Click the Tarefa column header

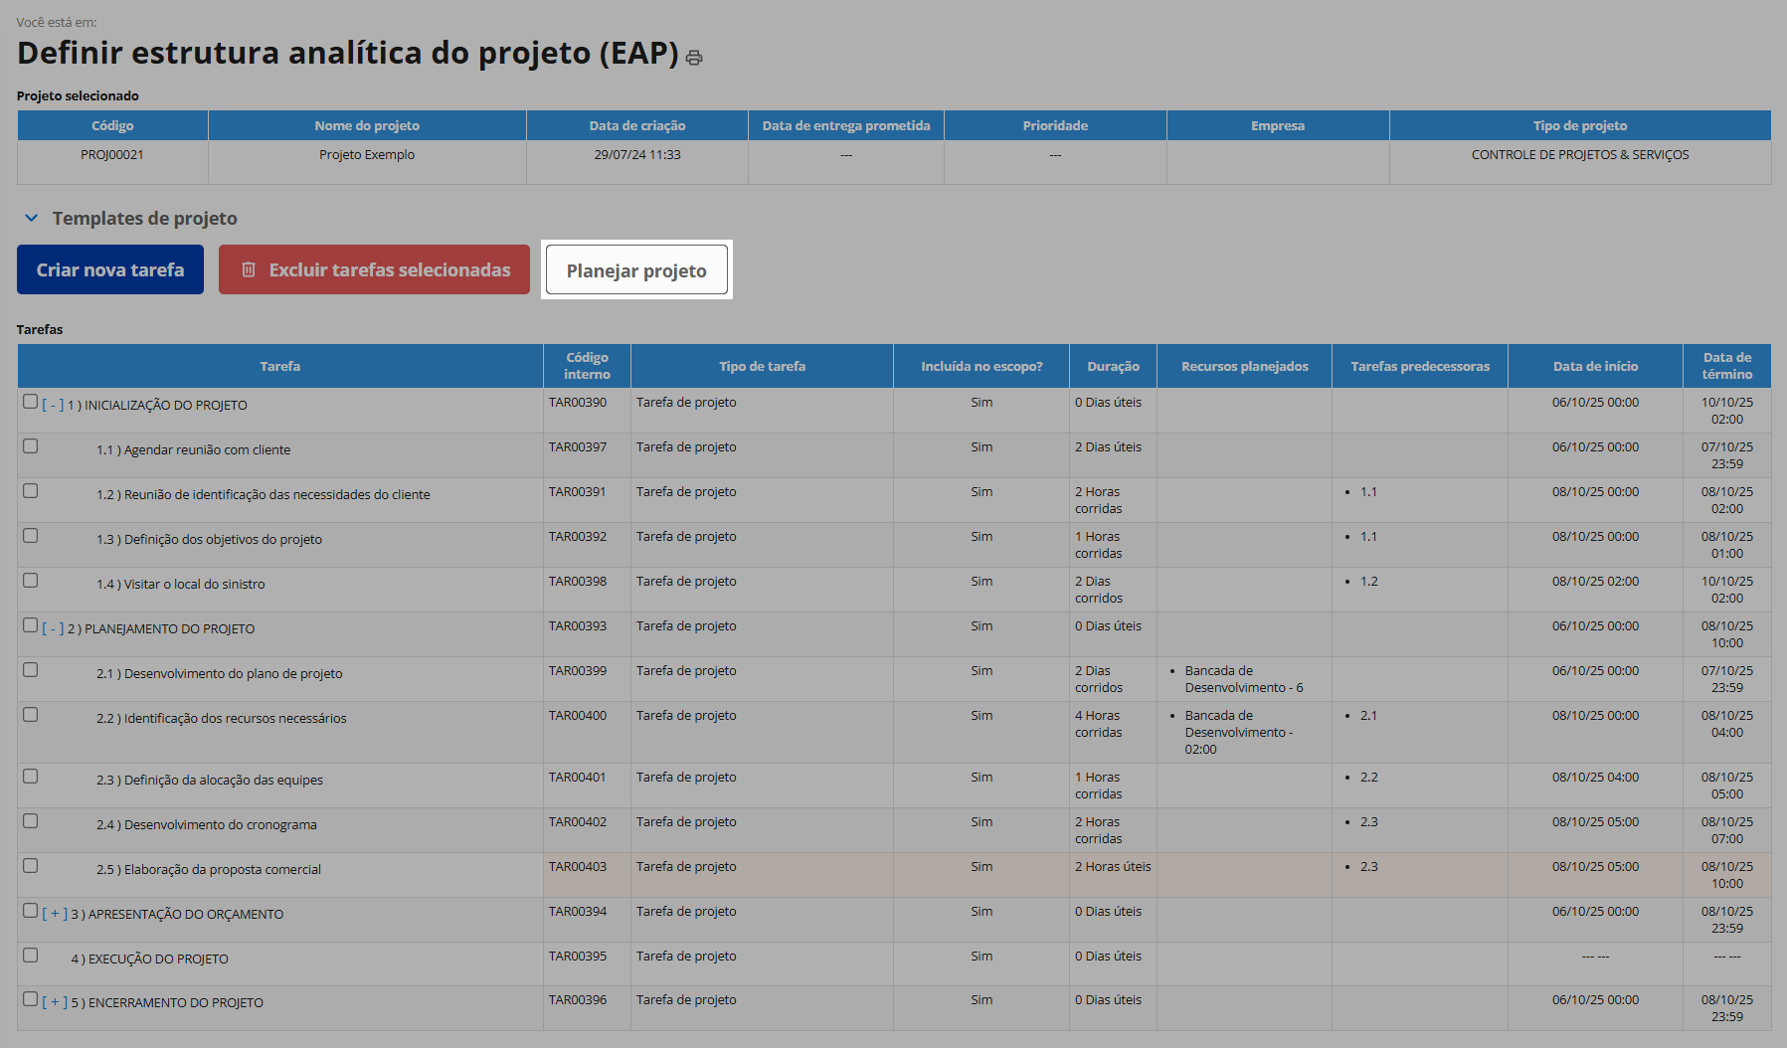[279, 367]
